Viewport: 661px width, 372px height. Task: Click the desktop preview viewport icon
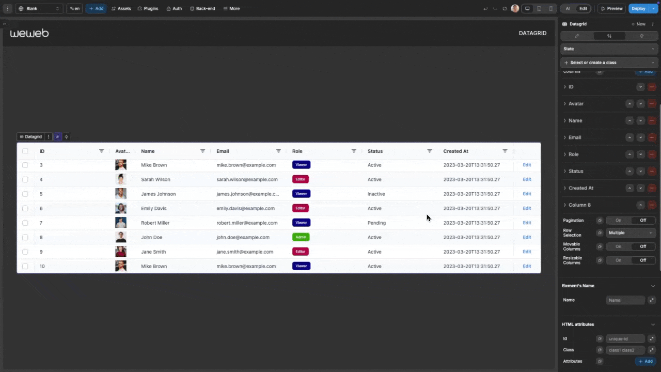click(x=527, y=8)
